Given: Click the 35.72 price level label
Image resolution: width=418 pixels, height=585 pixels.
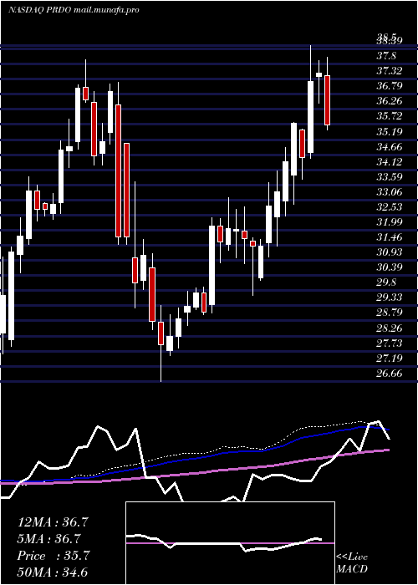Looking at the screenshot, I should 390,116.
